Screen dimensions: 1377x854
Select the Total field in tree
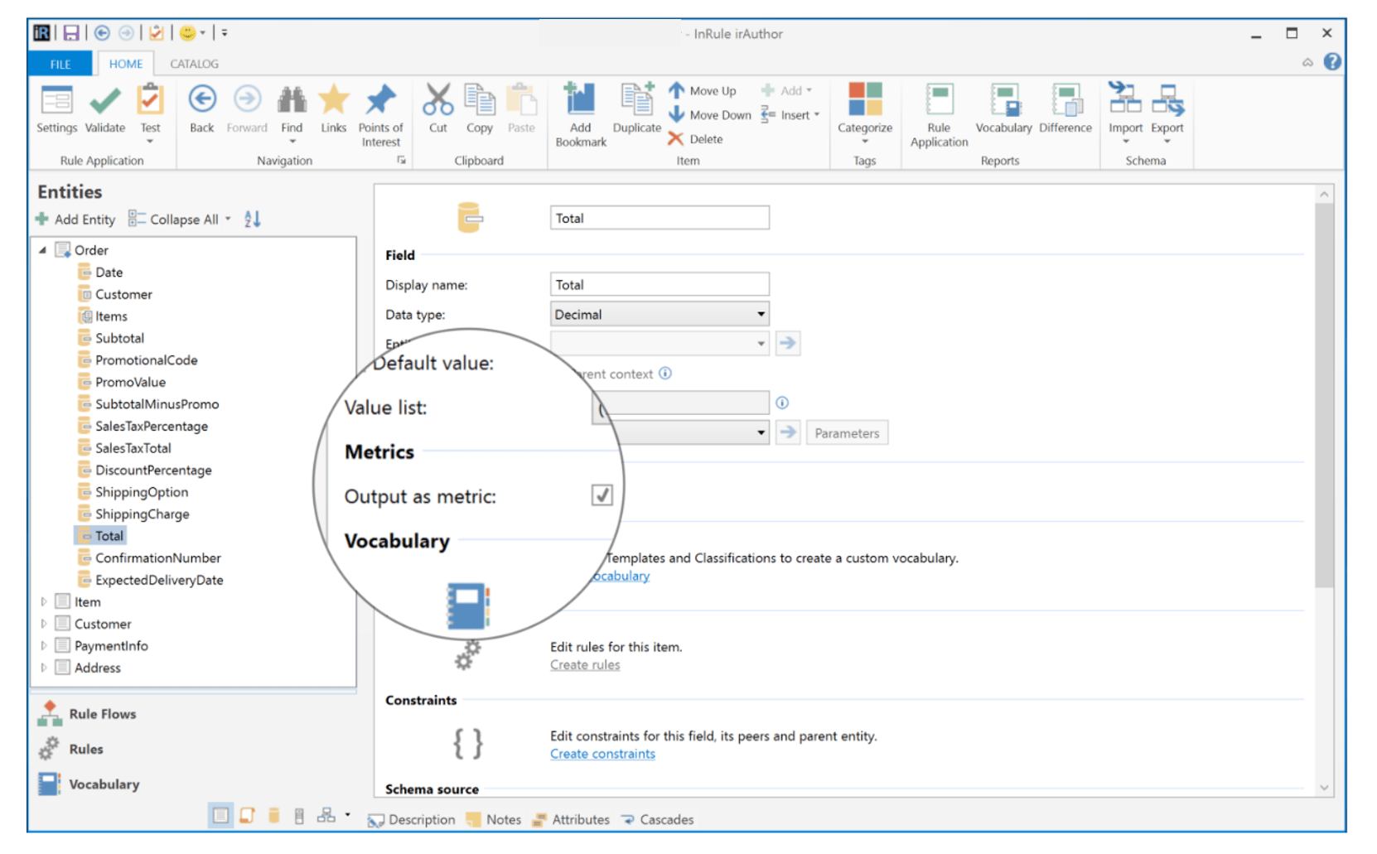(x=100, y=536)
